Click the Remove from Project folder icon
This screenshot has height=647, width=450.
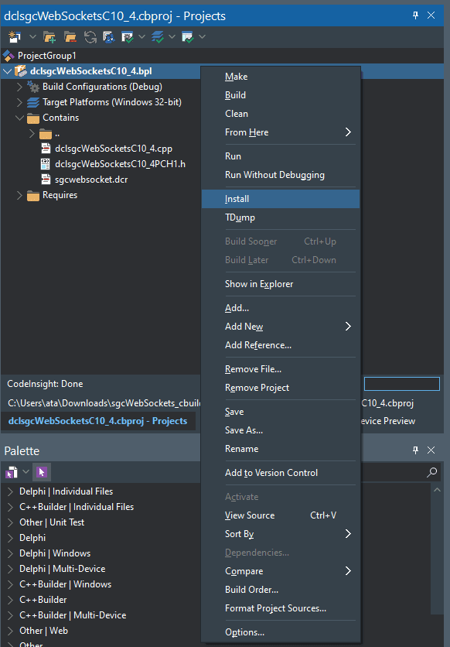pyautogui.click(x=70, y=37)
